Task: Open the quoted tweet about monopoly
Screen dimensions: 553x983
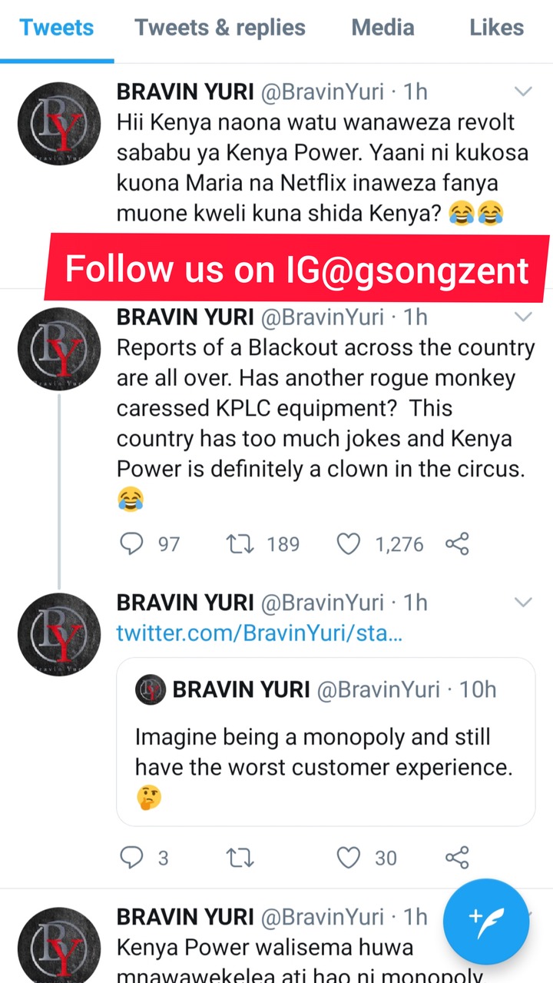Action: (326, 752)
